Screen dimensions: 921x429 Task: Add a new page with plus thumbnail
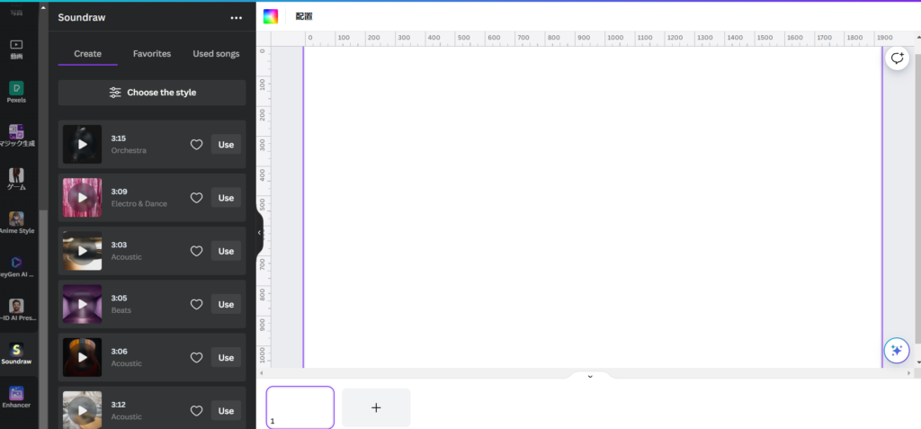[376, 407]
